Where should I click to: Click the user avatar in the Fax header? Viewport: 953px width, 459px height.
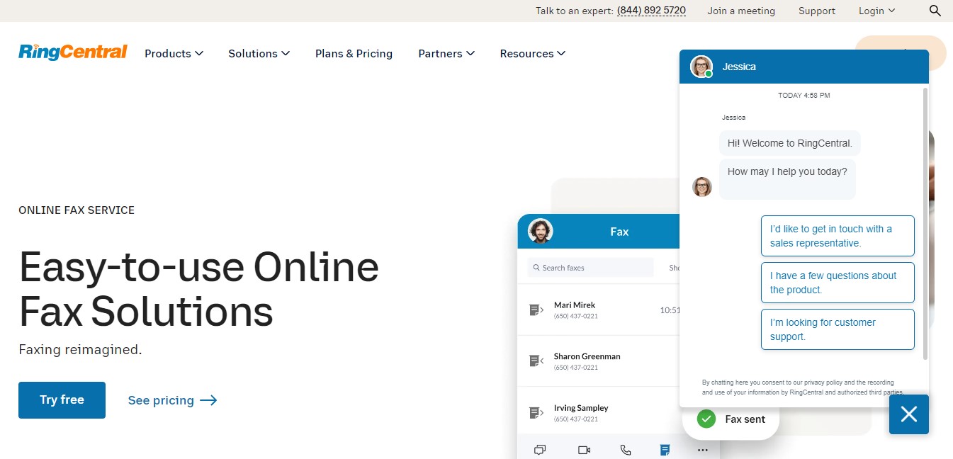541,231
